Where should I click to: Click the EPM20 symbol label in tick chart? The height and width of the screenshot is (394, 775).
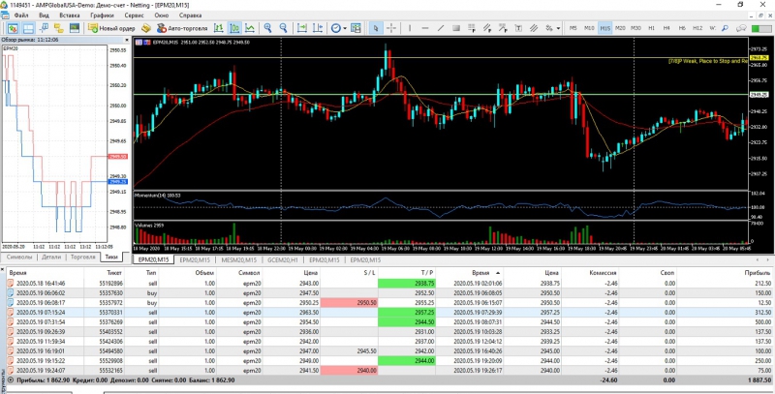pyautogui.click(x=10, y=48)
